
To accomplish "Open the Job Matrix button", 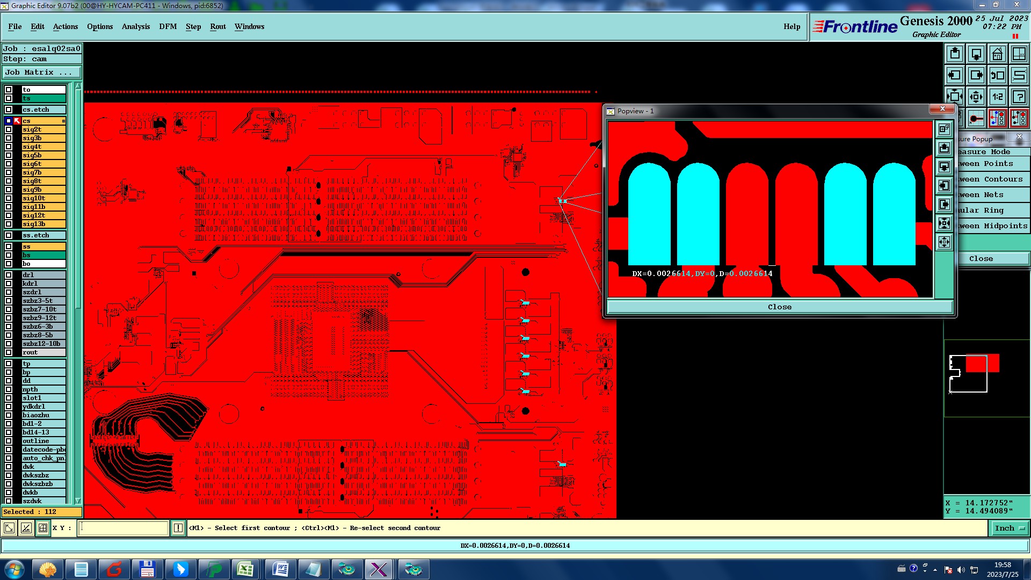I will pos(42,73).
